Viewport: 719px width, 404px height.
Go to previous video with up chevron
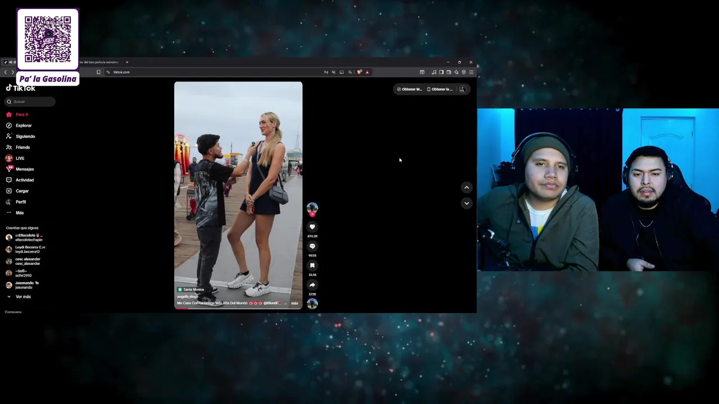[x=466, y=187]
